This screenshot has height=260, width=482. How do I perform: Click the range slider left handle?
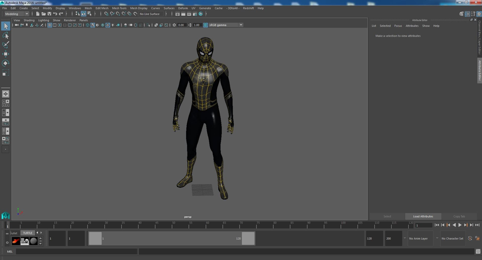[95, 238]
